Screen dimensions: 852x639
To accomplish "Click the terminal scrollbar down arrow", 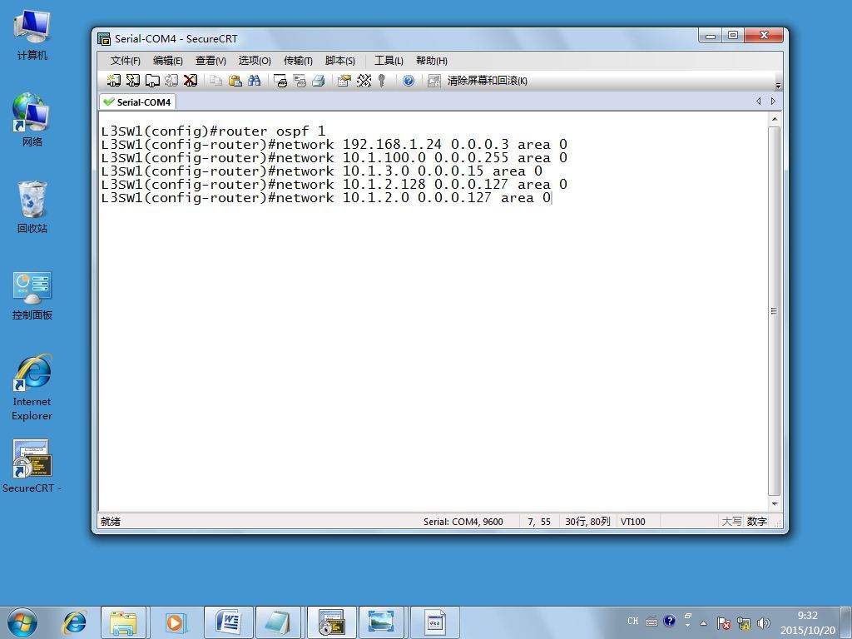I will tap(775, 503).
